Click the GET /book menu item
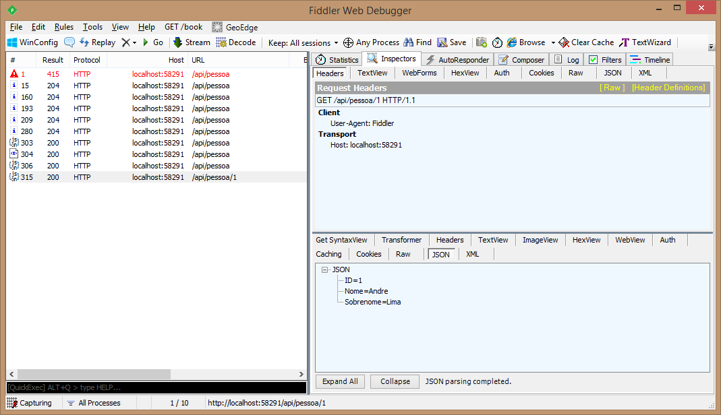 pos(183,27)
